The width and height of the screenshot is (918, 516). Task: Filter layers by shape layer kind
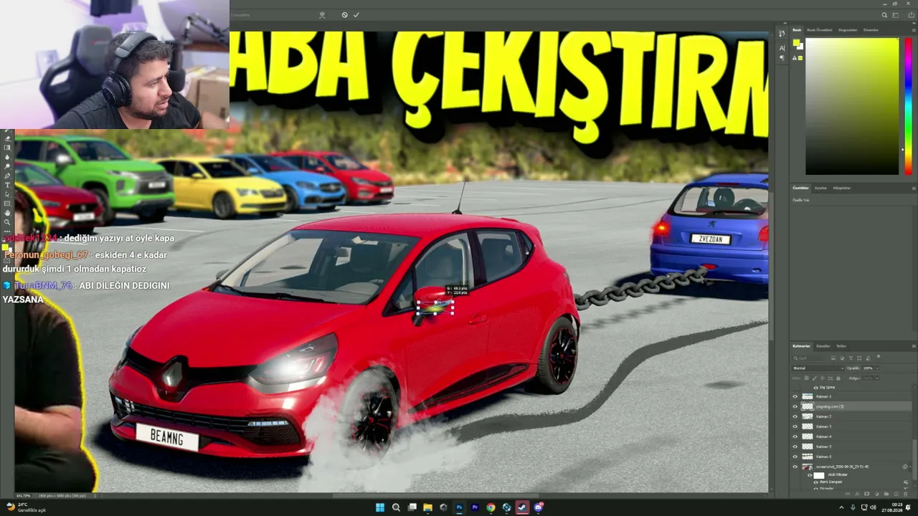[x=860, y=358]
